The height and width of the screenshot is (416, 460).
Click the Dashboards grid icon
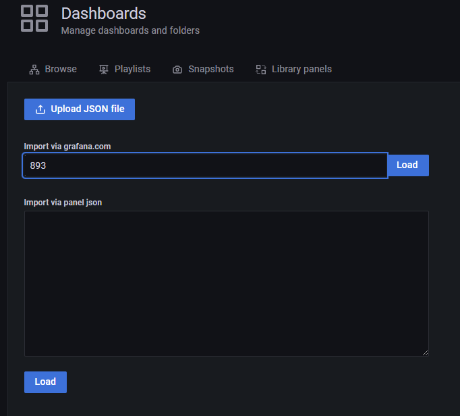tap(34, 18)
